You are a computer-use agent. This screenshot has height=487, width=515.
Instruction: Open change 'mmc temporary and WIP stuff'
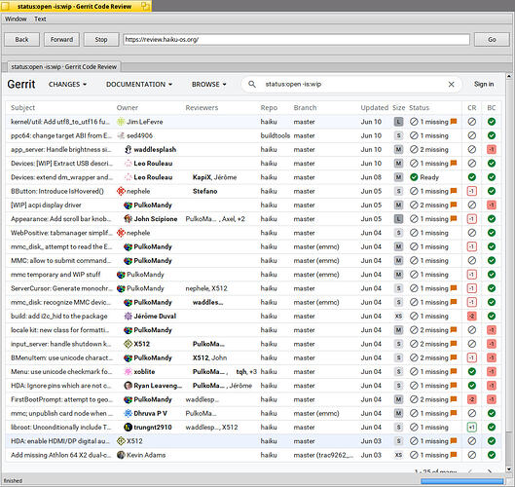[55, 275]
